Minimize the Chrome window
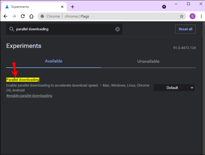 click(176, 4)
